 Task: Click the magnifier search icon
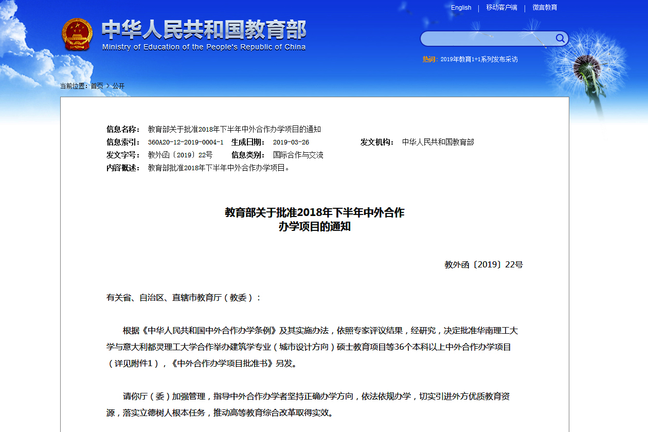point(560,39)
